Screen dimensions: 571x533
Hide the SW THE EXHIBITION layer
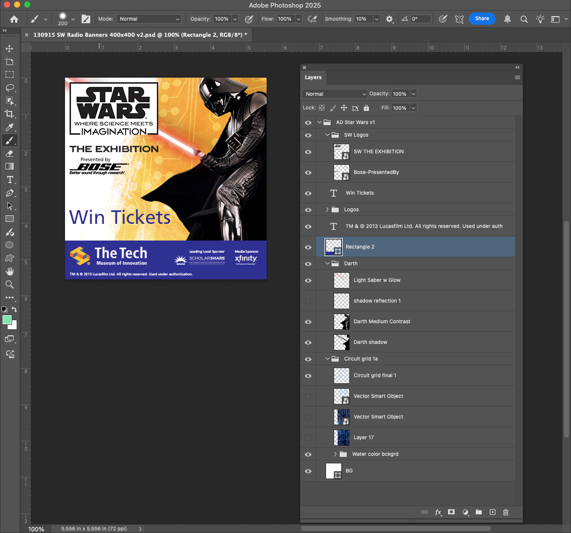308,152
